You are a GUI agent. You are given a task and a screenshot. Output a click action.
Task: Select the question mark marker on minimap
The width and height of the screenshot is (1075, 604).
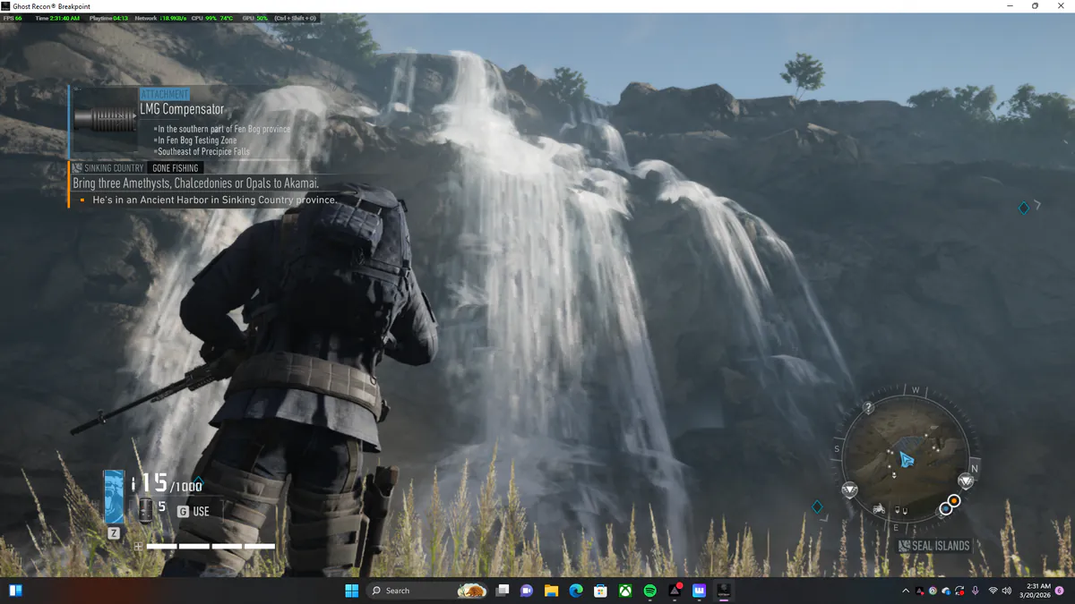[868, 408]
